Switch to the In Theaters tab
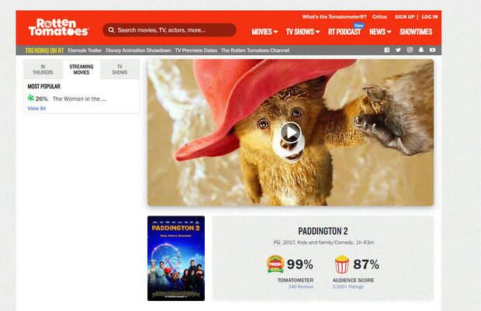This screenshot has height=311, width=481. tap(43, 69)
